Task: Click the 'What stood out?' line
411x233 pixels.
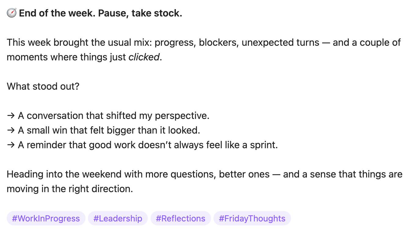Action: click(43, 86)
